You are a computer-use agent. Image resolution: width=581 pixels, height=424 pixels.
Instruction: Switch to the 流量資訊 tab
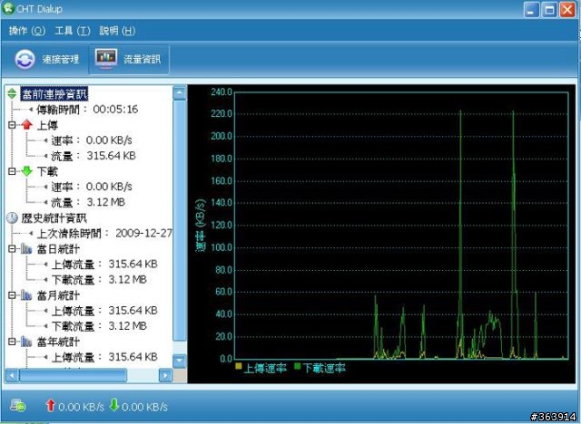pyautogui.click(x=129, y=59)
